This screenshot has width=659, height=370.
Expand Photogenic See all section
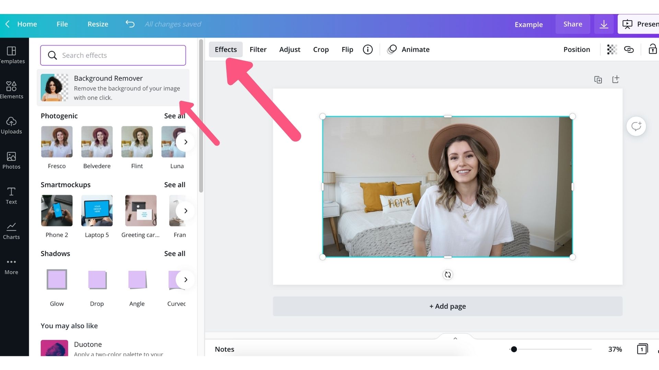(x=174, y=116)
